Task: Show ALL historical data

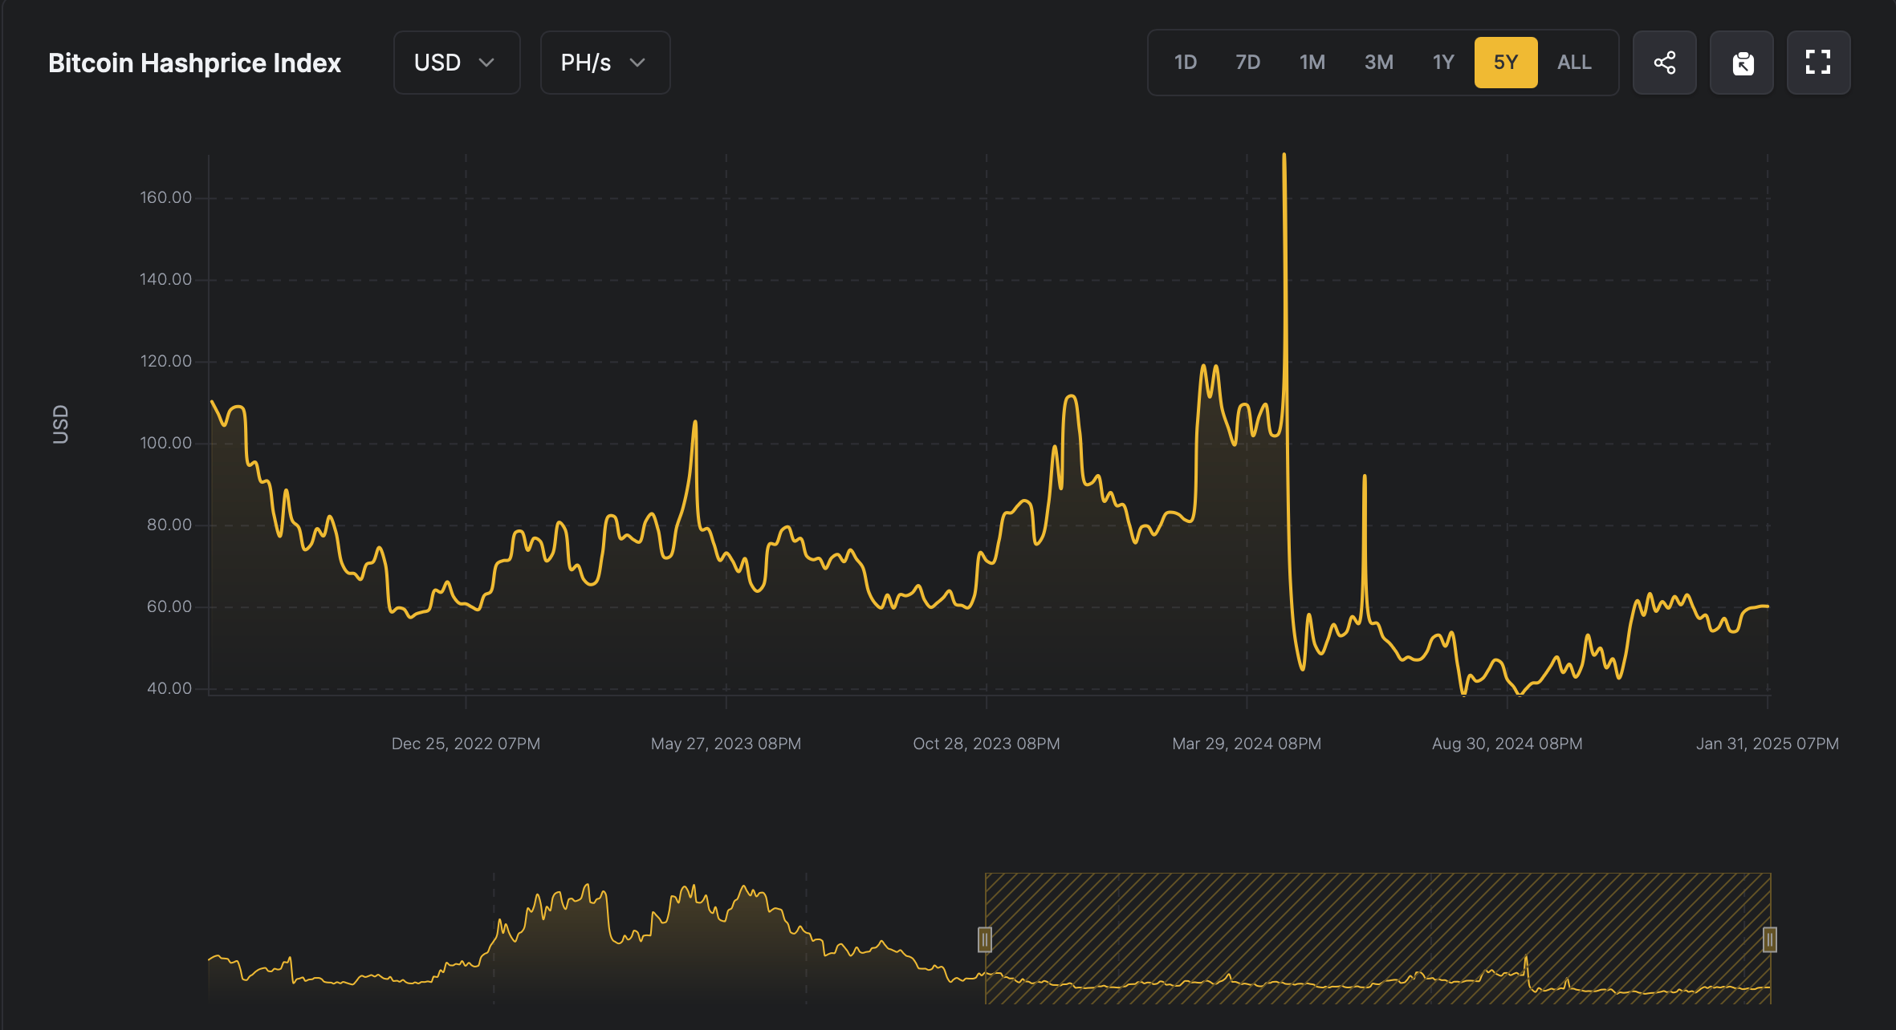Action: click(x=1573, y=63)
